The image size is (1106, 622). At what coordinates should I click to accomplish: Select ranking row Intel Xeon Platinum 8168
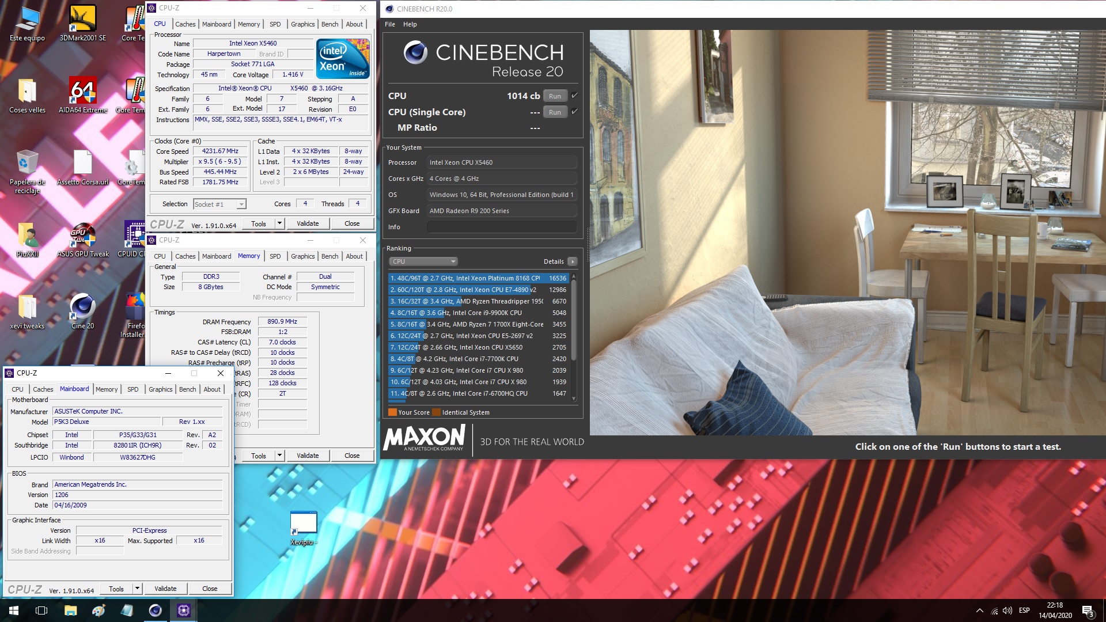coord(479,278)
